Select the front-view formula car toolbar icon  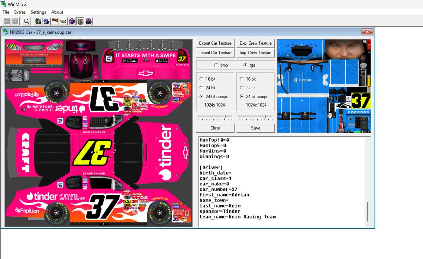point(89,21)
